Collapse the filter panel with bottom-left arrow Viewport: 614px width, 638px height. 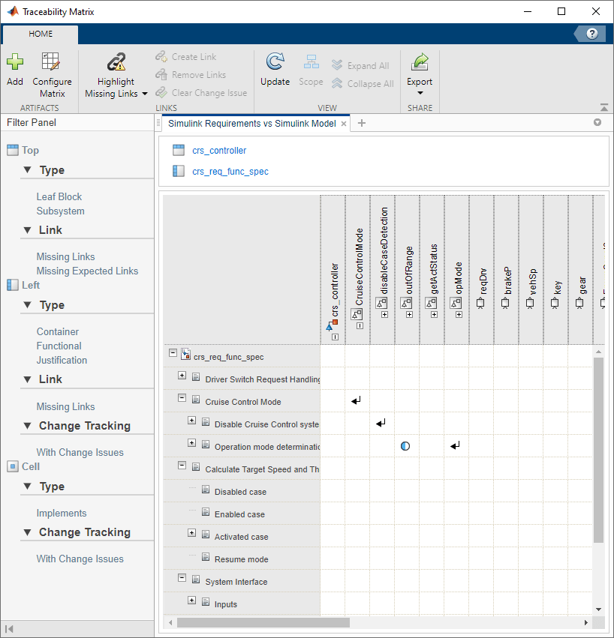point(9,629)
